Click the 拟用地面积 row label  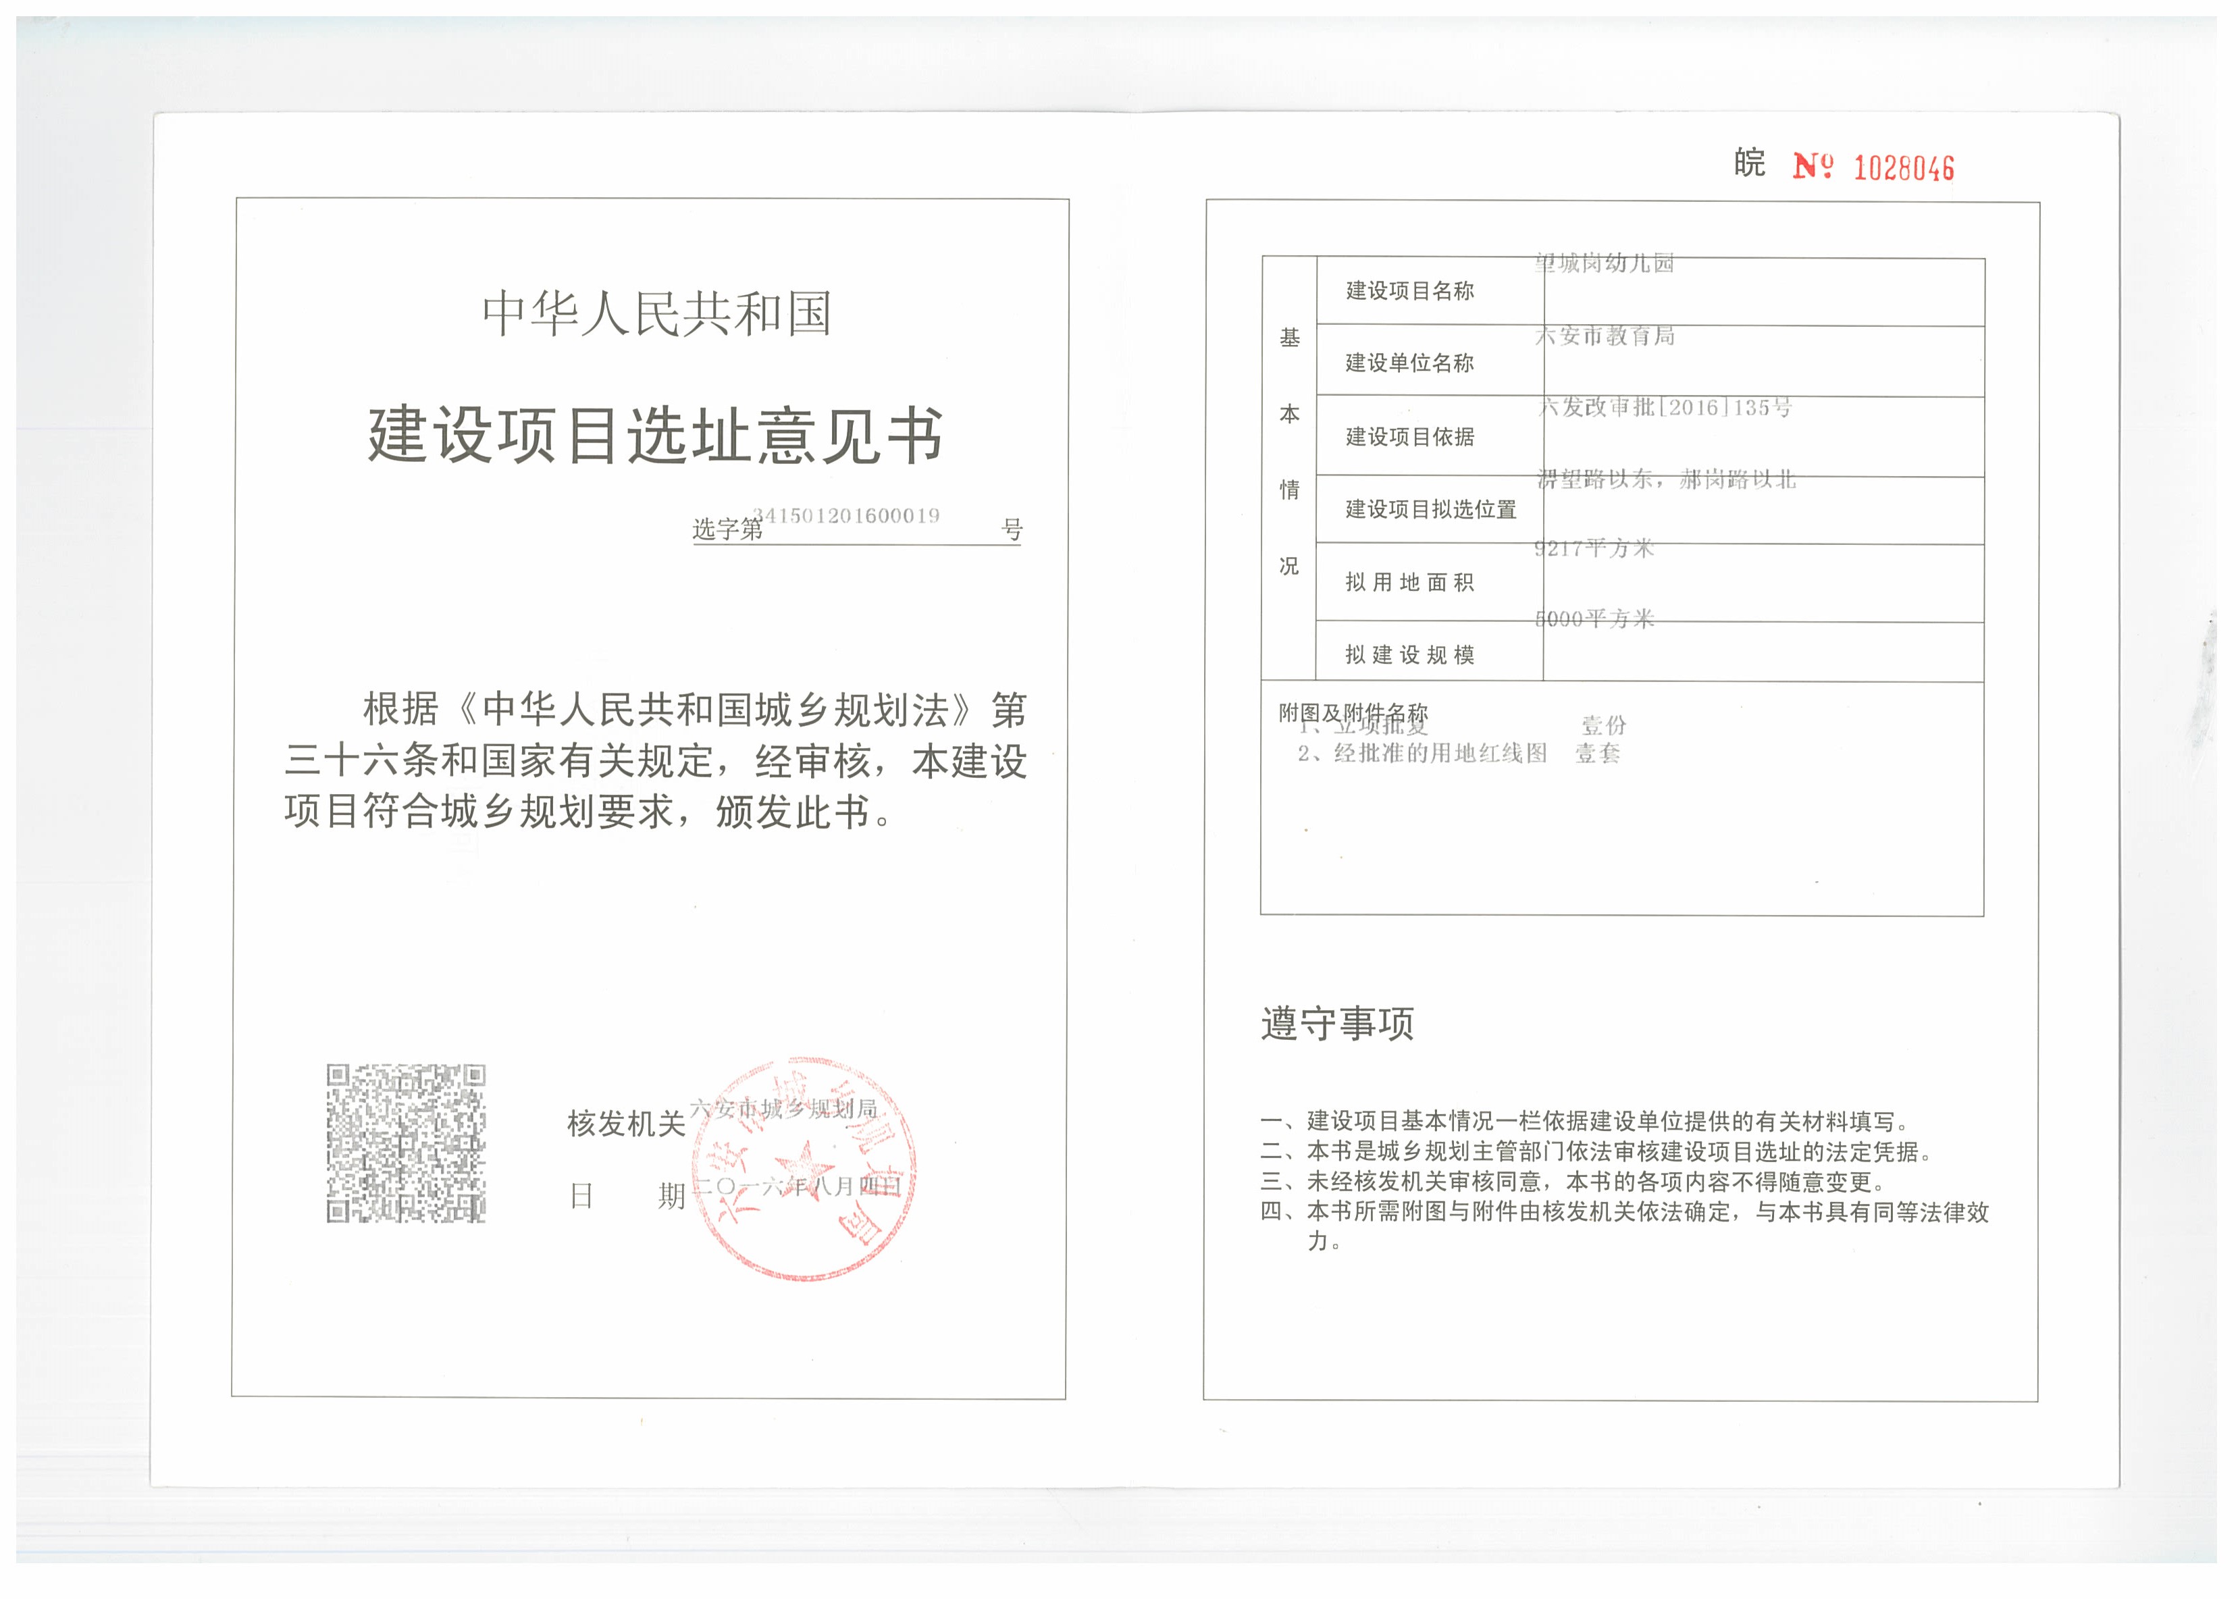tap(1409, 582)
